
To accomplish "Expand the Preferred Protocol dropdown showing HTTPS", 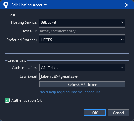I will point(82,40).
